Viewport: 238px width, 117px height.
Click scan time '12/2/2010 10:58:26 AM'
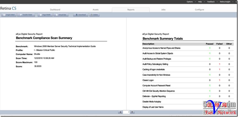44,58
